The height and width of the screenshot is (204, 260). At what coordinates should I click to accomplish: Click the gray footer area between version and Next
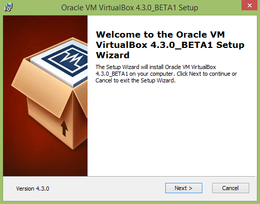pos(107,189)
